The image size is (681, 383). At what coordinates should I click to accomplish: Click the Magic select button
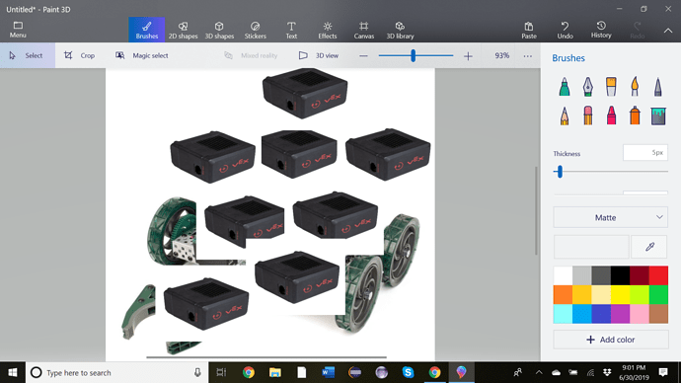(x=142, y=55)
